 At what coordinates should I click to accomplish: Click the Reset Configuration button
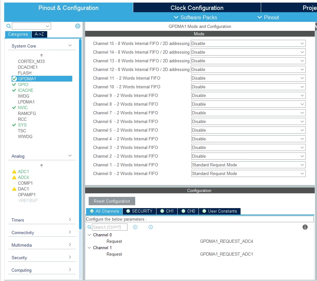click(x=112, y=201)
